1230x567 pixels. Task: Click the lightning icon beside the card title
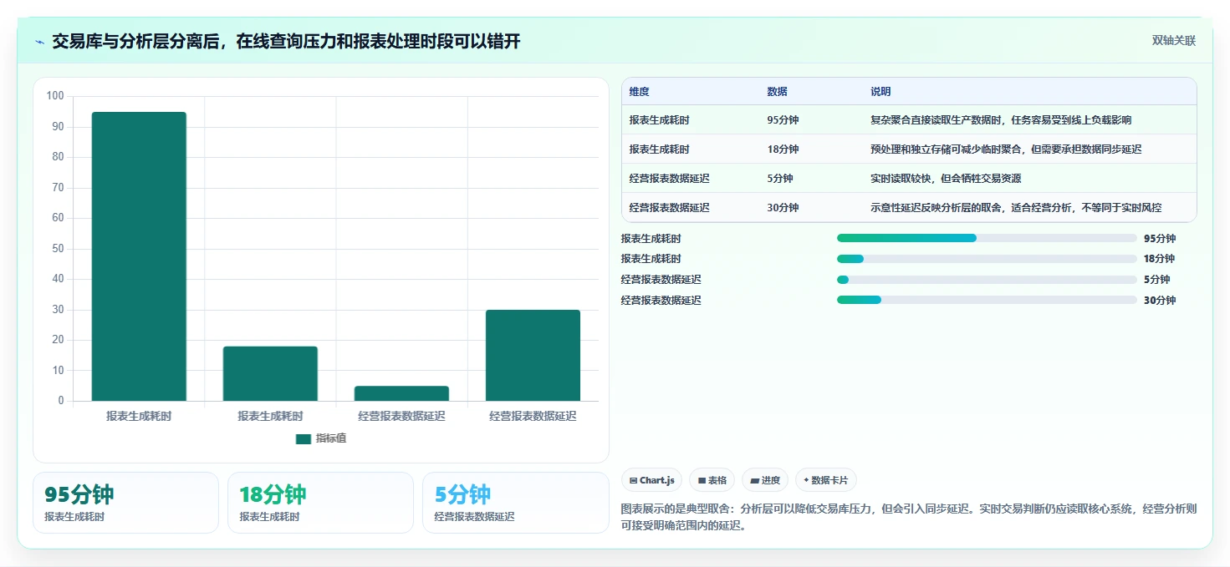click(39, 41)
